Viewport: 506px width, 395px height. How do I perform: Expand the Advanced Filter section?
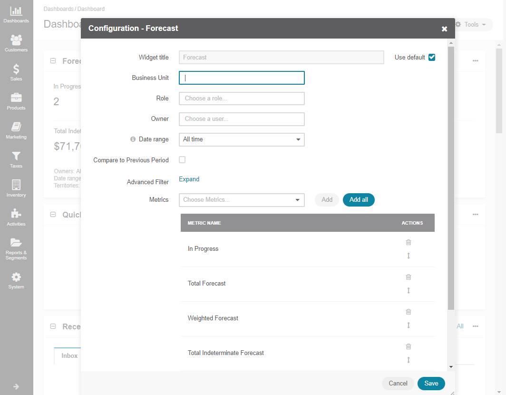pos(189,179)
